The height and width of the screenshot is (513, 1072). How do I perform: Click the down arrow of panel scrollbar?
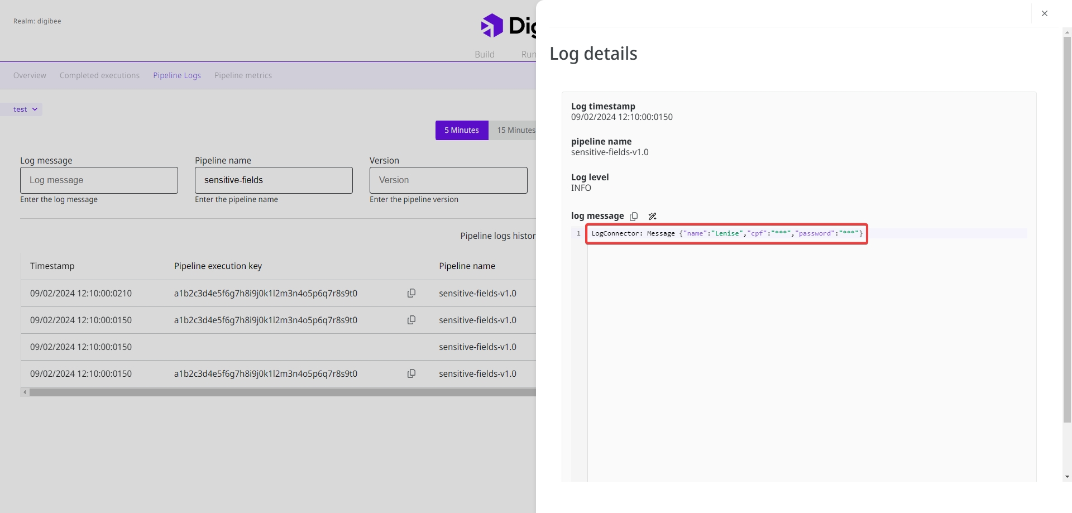point(1067,477)
